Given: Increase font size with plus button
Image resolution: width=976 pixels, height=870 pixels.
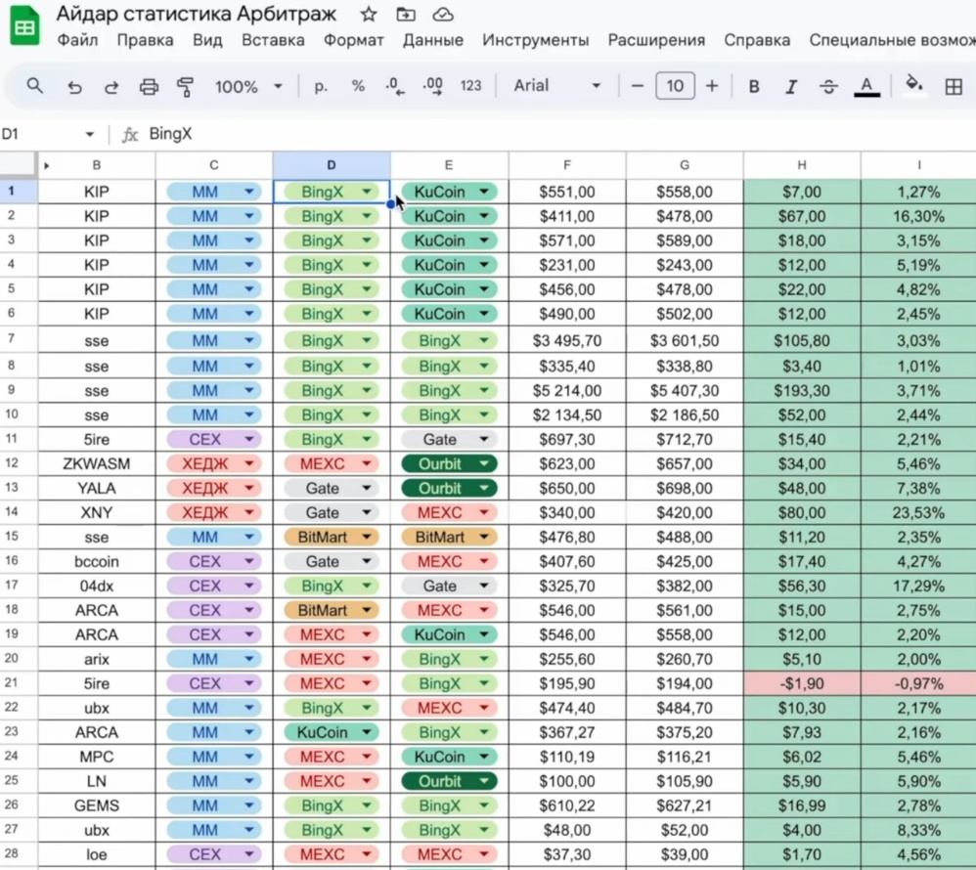Looking at the screenshot, I should pos(711,86).
